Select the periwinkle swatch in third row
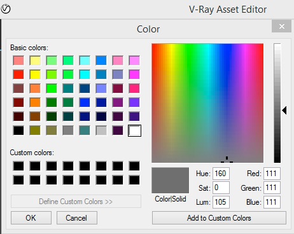 point(101,88)
